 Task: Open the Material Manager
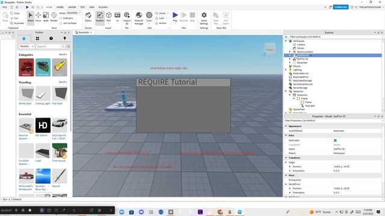coord(139,18)
